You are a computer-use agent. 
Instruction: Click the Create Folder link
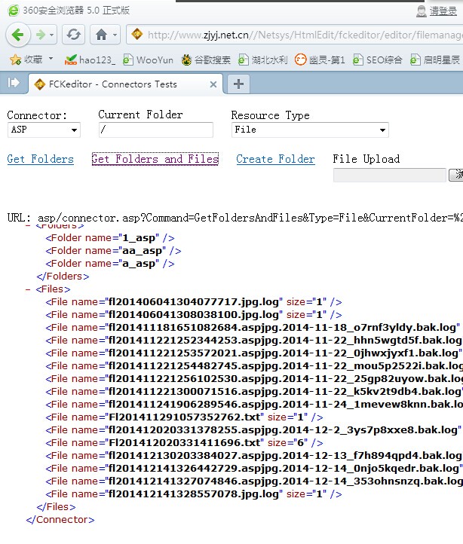point(275,159)
